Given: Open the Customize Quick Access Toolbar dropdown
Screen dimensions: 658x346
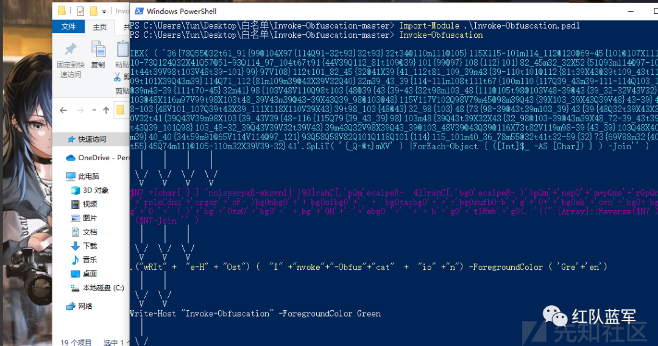Looking at the screenshot, I should tap(104, 12).
